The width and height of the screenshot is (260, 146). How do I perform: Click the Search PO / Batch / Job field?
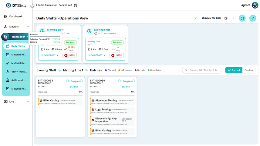(x=202, y=70)
